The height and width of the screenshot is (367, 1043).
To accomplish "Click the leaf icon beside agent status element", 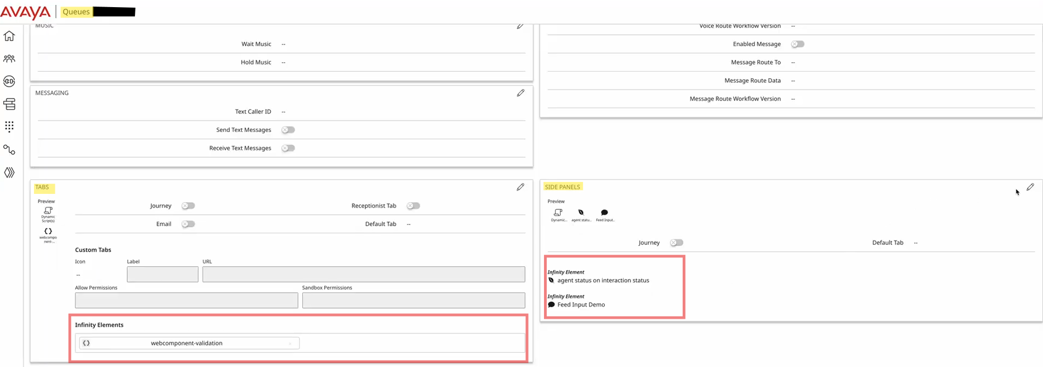I will point(551,280).
